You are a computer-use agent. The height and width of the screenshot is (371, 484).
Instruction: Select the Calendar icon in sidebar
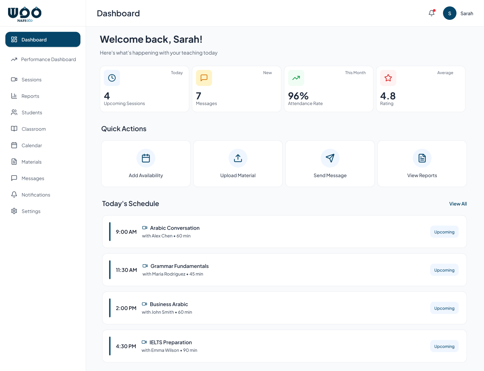(x=14, y=145)
